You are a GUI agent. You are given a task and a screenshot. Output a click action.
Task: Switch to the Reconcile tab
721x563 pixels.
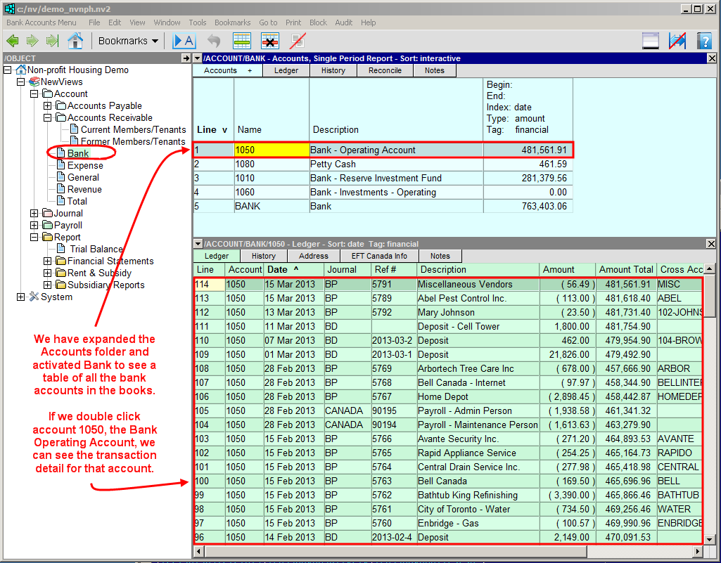(x=385, y=70)
